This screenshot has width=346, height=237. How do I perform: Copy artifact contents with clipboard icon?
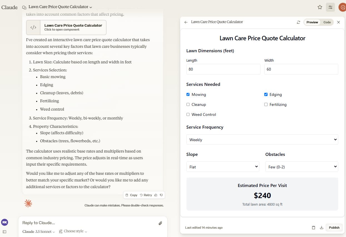click(x=313, y=228)
